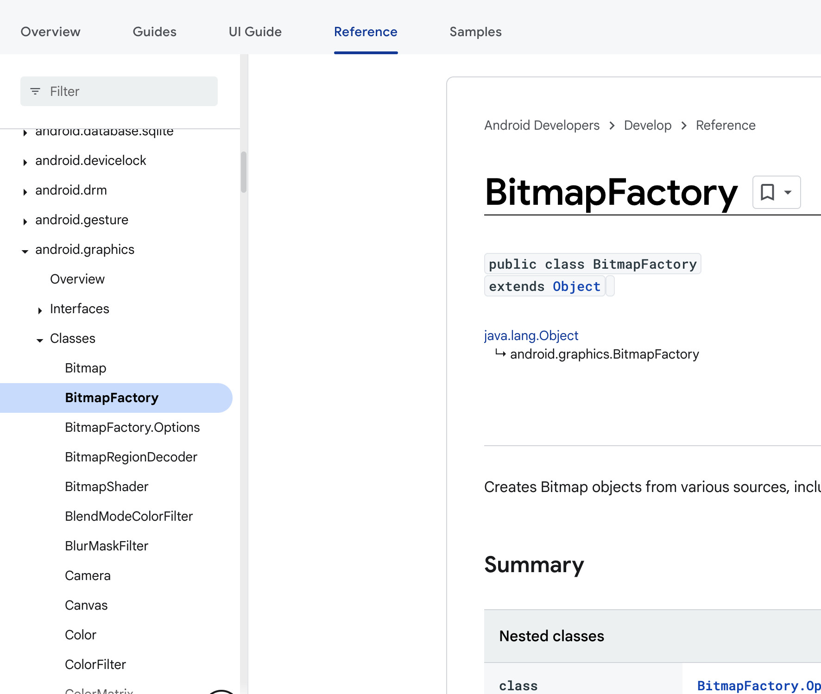Switch to the Guides tab

[154, 32]
